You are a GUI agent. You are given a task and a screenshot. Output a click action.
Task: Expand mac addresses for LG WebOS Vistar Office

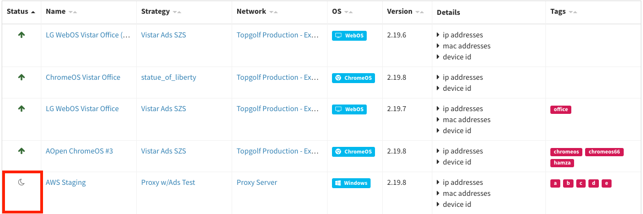(463, 119)
